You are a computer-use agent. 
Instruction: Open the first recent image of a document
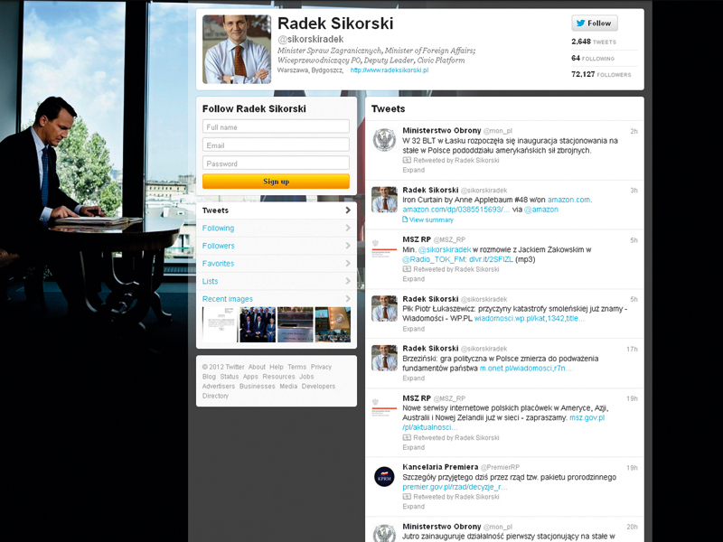(220, 324)
